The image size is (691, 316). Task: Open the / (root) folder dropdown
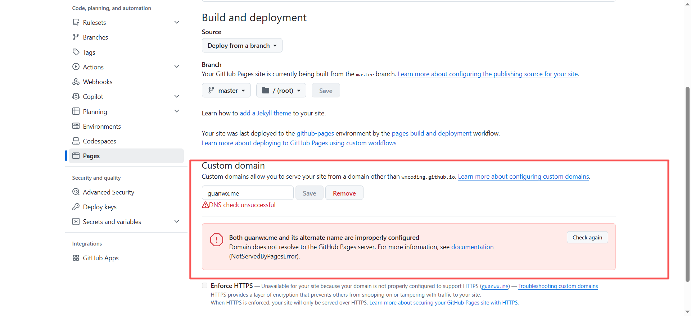(x=281, y=91)
